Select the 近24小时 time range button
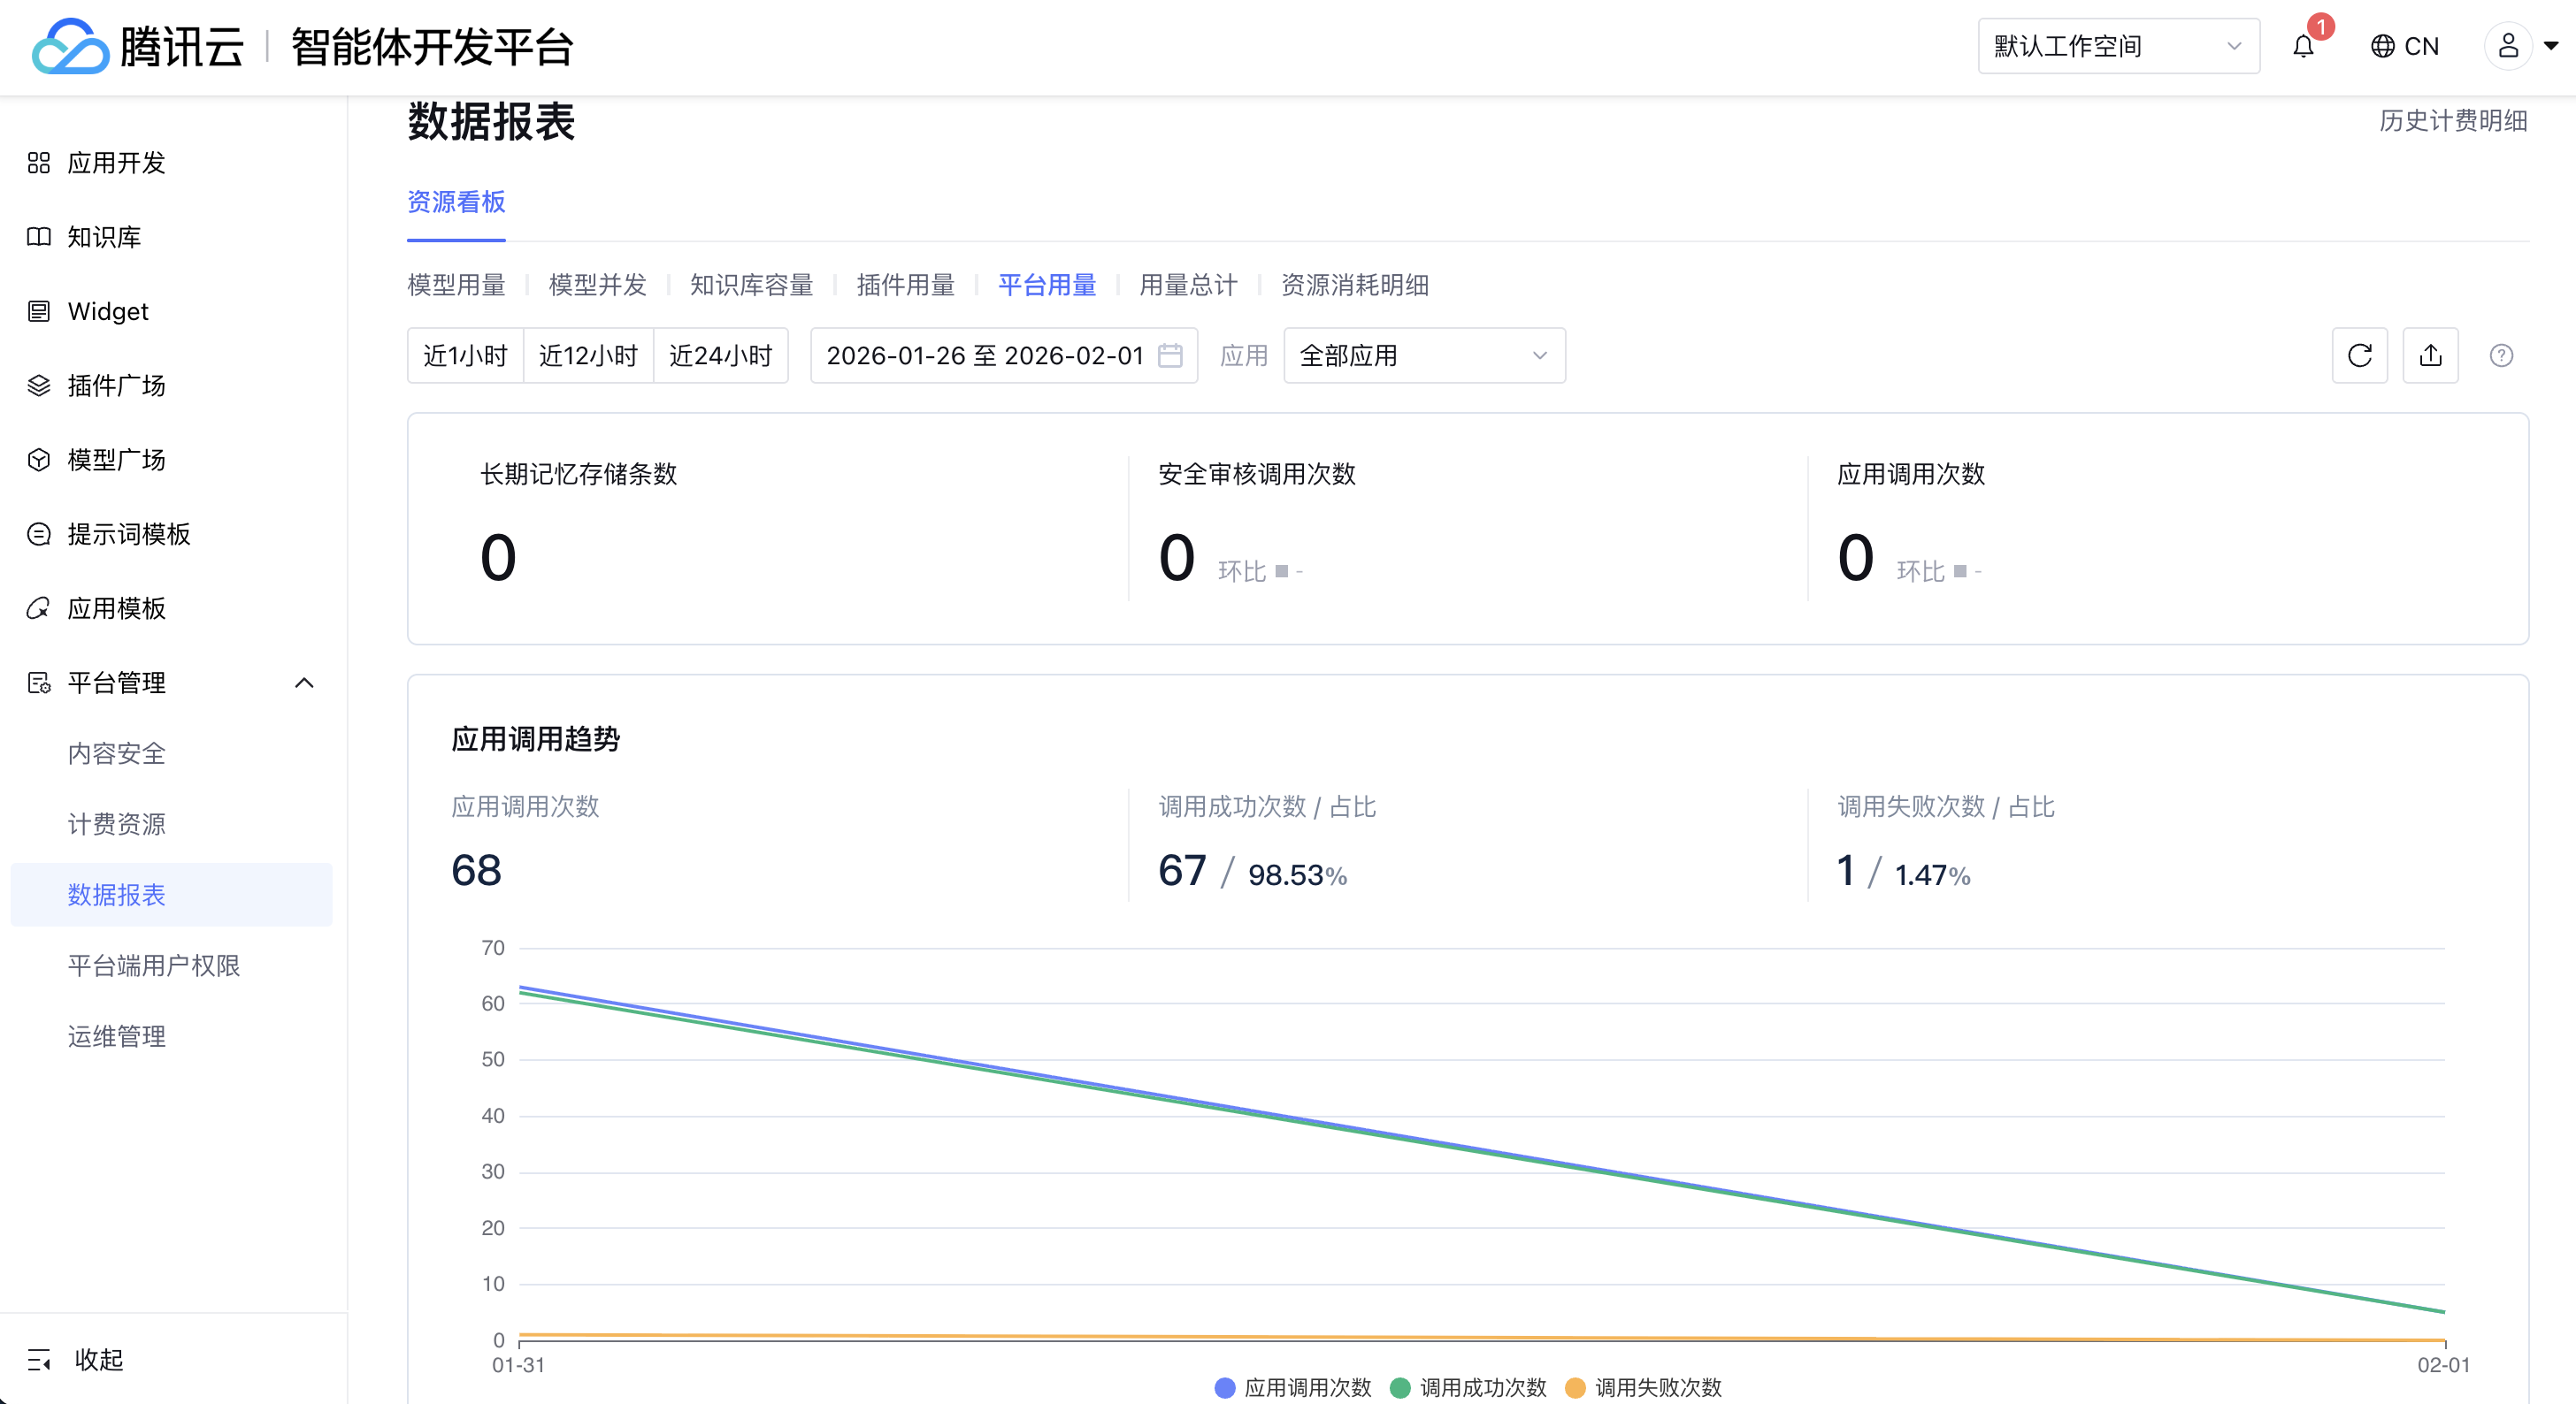This screenshot has height=1404, width=2576. (720, 355)
